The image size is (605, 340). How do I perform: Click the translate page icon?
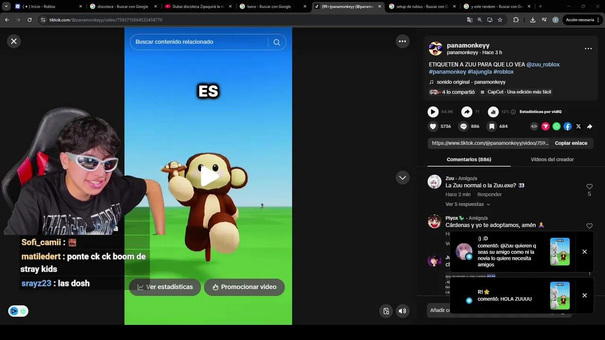[x=469, y=20]
